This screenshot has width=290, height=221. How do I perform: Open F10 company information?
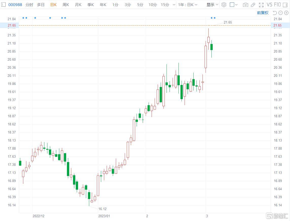(277, 5)
